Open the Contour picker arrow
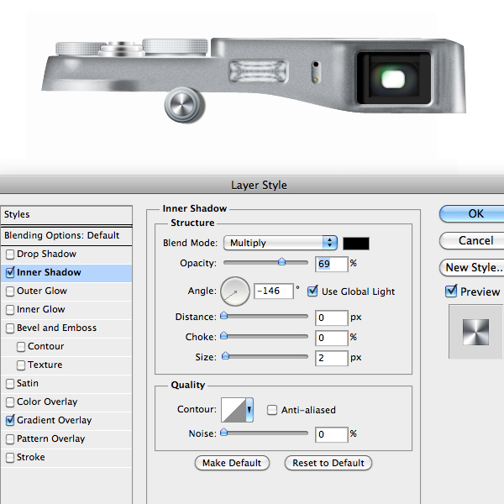 click(x=249, y=410)
